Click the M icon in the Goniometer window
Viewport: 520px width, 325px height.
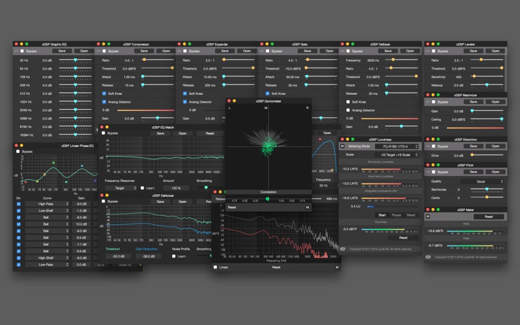click(307, 207)
